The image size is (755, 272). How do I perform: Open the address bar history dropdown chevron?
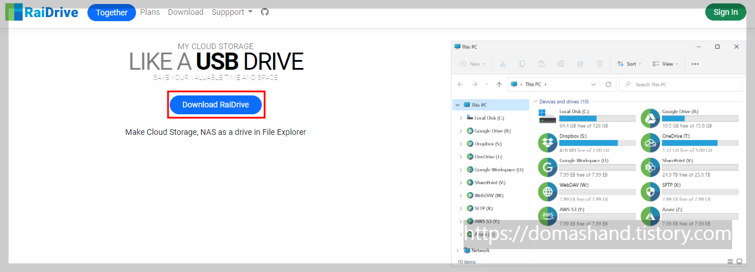pyautogui.click(x=593, y=84)
